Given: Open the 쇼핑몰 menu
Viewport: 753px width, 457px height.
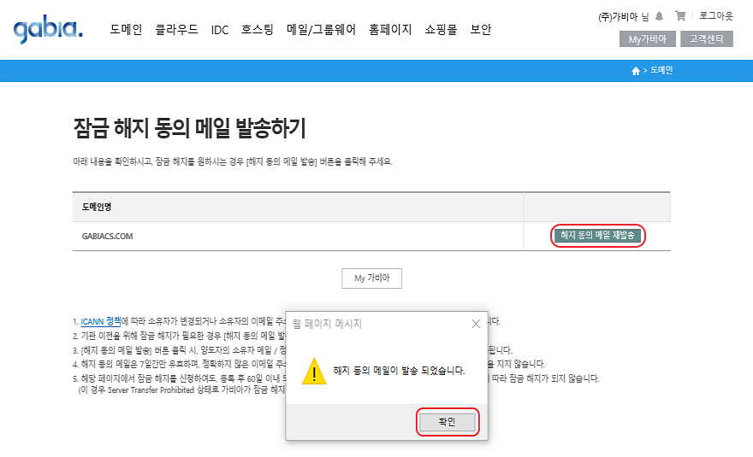Looking at the screenshot, I should (x=441, y=30).
